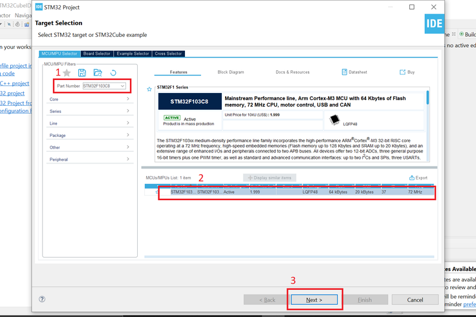Open the C++ project link in background
The width and height of the screenshot is (476, 317).
[15, 83]
